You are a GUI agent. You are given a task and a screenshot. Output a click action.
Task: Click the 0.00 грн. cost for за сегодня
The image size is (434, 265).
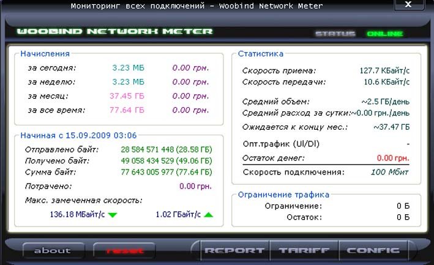191,68
